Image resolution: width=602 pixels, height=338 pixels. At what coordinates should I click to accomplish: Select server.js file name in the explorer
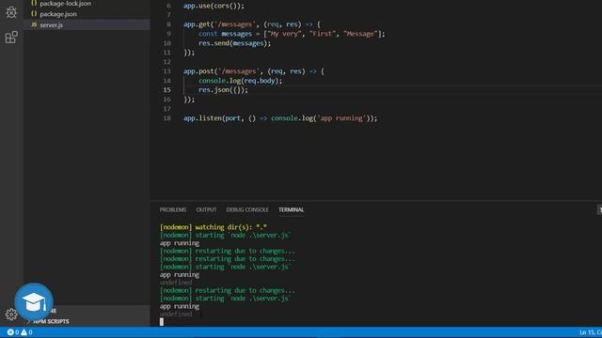tap(52, 25)
